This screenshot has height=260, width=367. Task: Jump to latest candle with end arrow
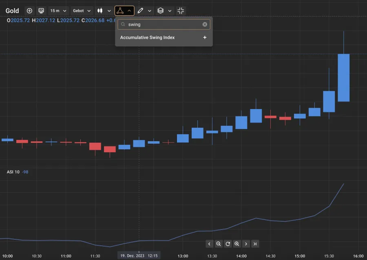tap(255, 244)
